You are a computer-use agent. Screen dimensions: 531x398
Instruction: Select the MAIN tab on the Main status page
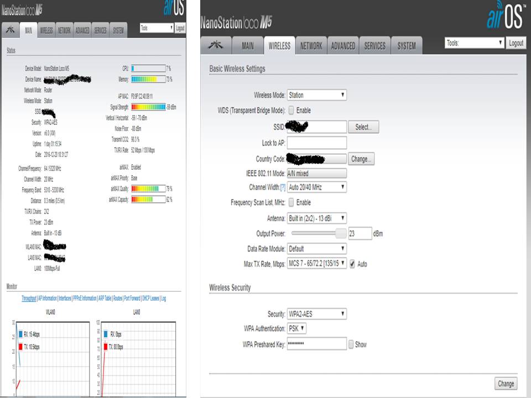tap(28, 30)
